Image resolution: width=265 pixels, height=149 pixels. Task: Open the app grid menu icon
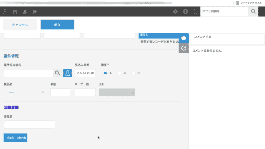tap(5, 12)
